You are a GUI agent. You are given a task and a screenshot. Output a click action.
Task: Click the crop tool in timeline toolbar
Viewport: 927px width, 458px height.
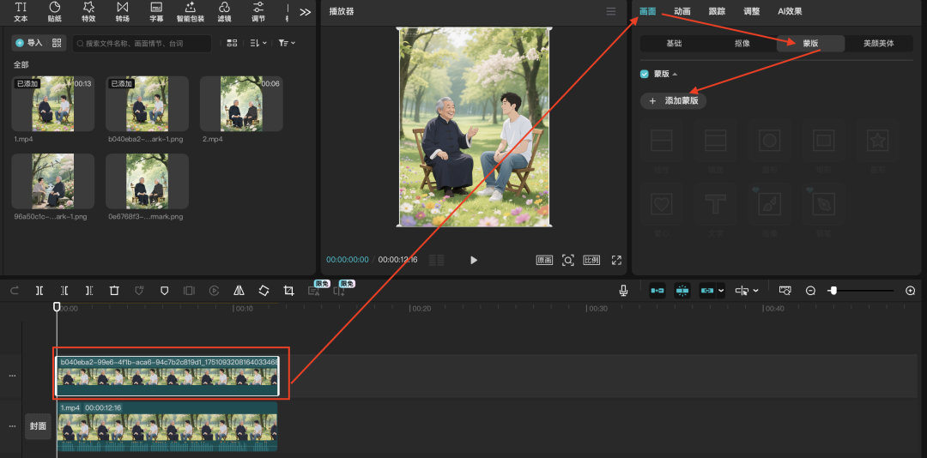tap(288, 291)
